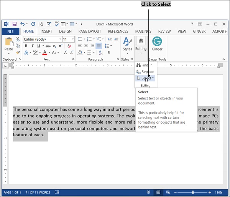The height and width of the screenshot is (197, 230).
Task: Apply strikethrough formatting to text
Action: 49,46
